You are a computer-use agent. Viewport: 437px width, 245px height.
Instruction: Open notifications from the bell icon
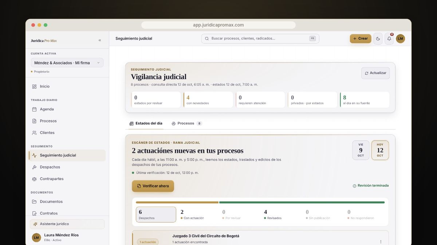click(x=389, y=38)
